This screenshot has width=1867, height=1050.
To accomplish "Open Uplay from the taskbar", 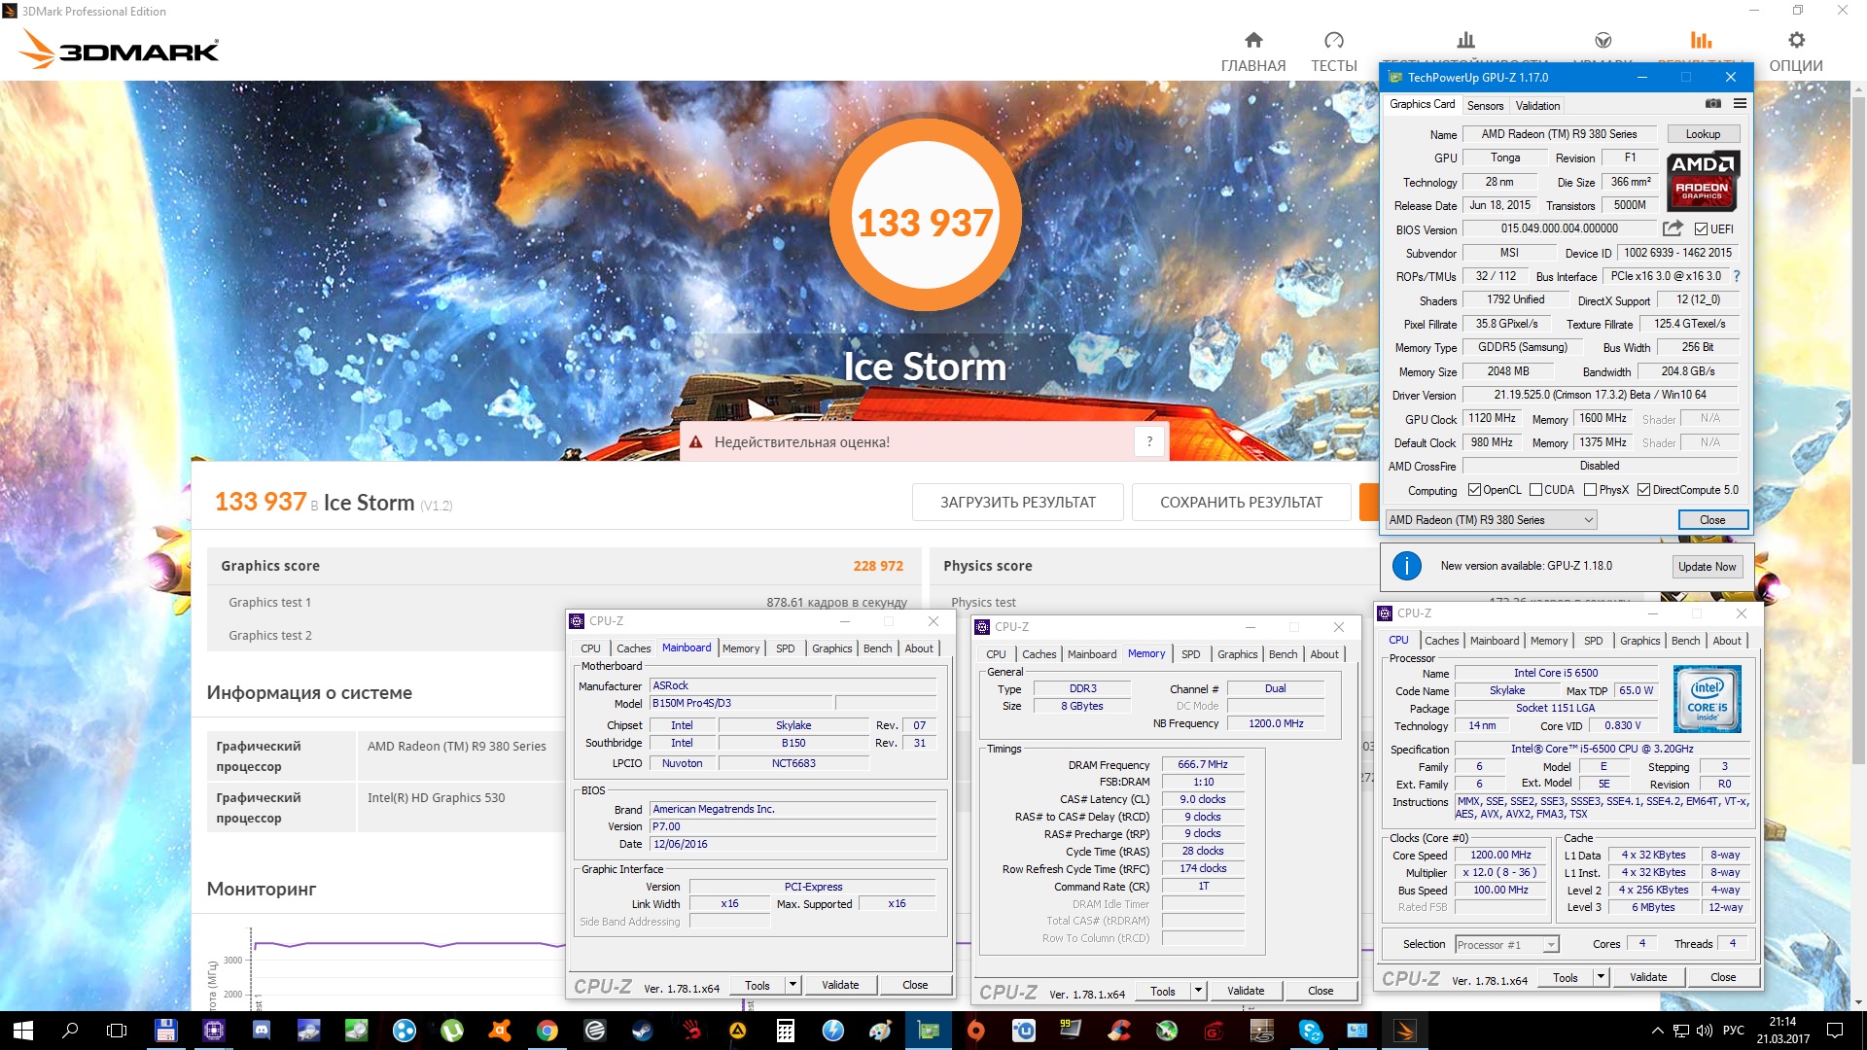I will pyautogui.click(x=1024, y=1031).
